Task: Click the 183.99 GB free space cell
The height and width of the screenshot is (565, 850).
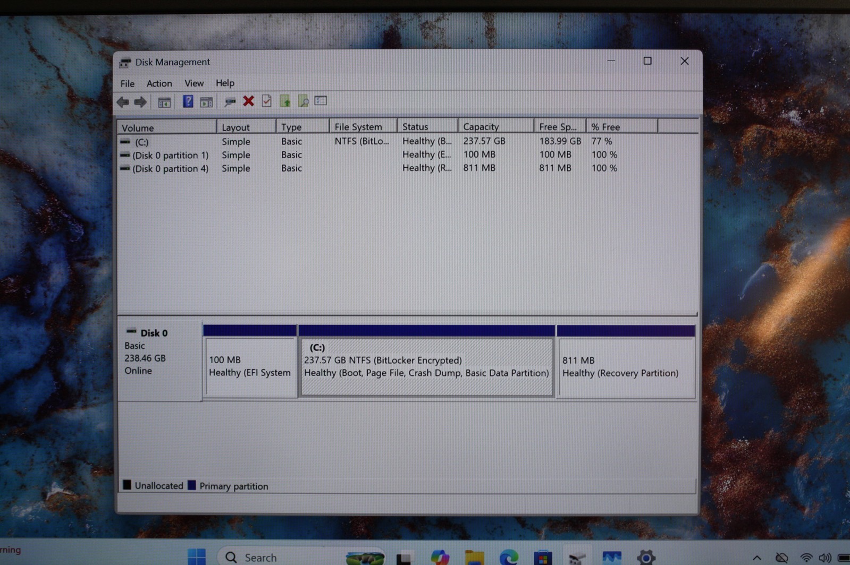Action: pyautogui.click(x=560, y=141)
